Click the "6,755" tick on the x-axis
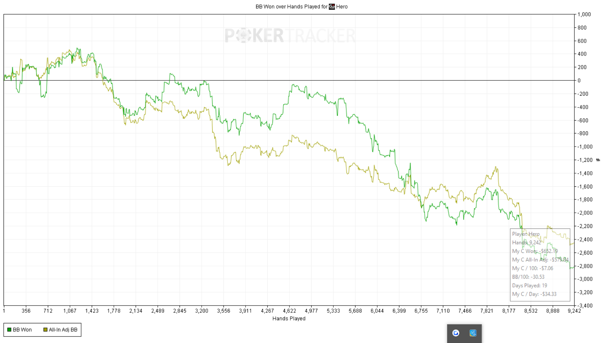Viewport: 601px width, 343px height. click(421, 311)
